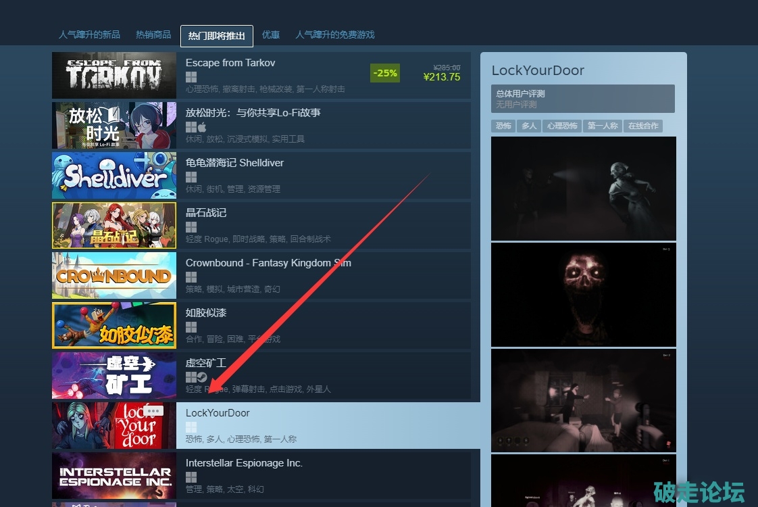Viewport: 758px width, 507px height.
Task: Click the 恐怖 tag in the preview panel
Action: tap(503, 126)
